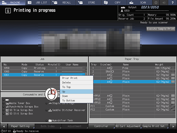Click the SD Slit Scrap Box icon
177x133 pixels.
(7, 114)
